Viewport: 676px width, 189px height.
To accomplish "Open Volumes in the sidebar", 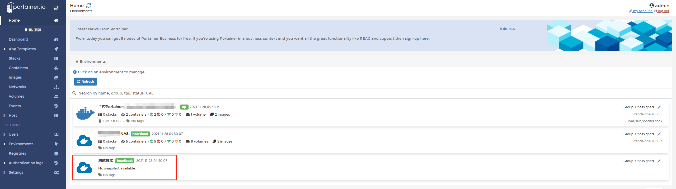I will 16,96.
